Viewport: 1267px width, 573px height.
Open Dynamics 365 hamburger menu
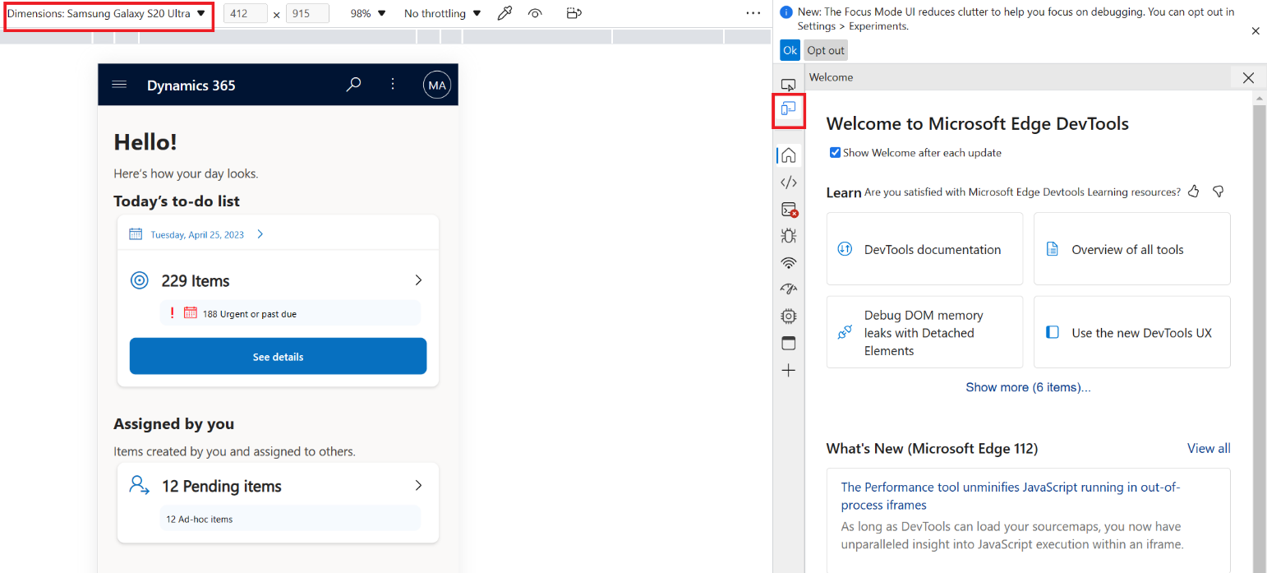(119, 85)
